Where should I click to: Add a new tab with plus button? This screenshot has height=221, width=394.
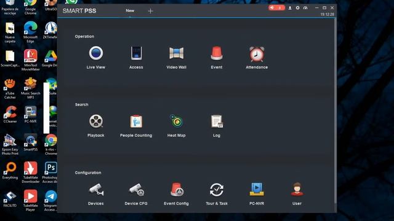(150, 11)
